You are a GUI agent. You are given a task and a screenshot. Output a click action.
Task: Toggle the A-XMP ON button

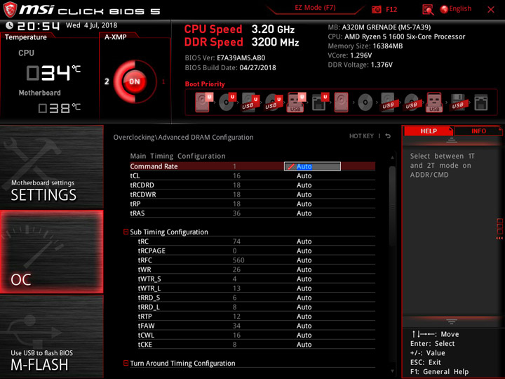point(135,81)
